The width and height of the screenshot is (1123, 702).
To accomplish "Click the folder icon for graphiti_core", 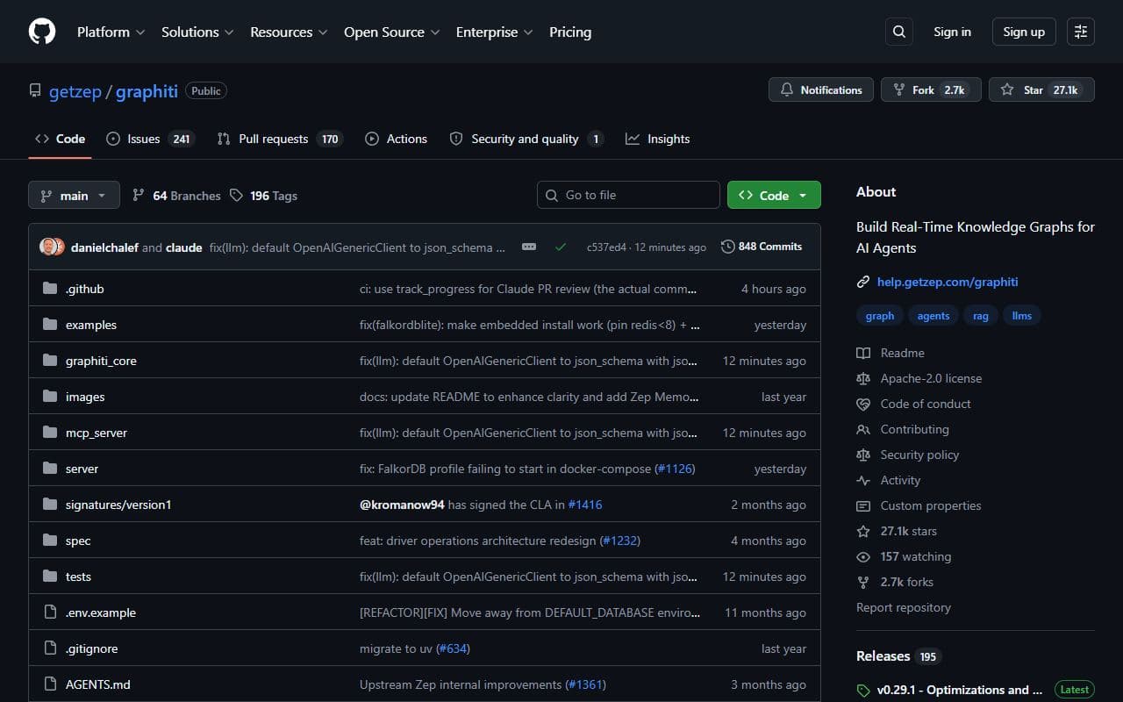I will [x=50, y=361].
